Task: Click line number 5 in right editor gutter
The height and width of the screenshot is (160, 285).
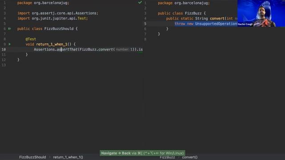Action: [145, 24]
